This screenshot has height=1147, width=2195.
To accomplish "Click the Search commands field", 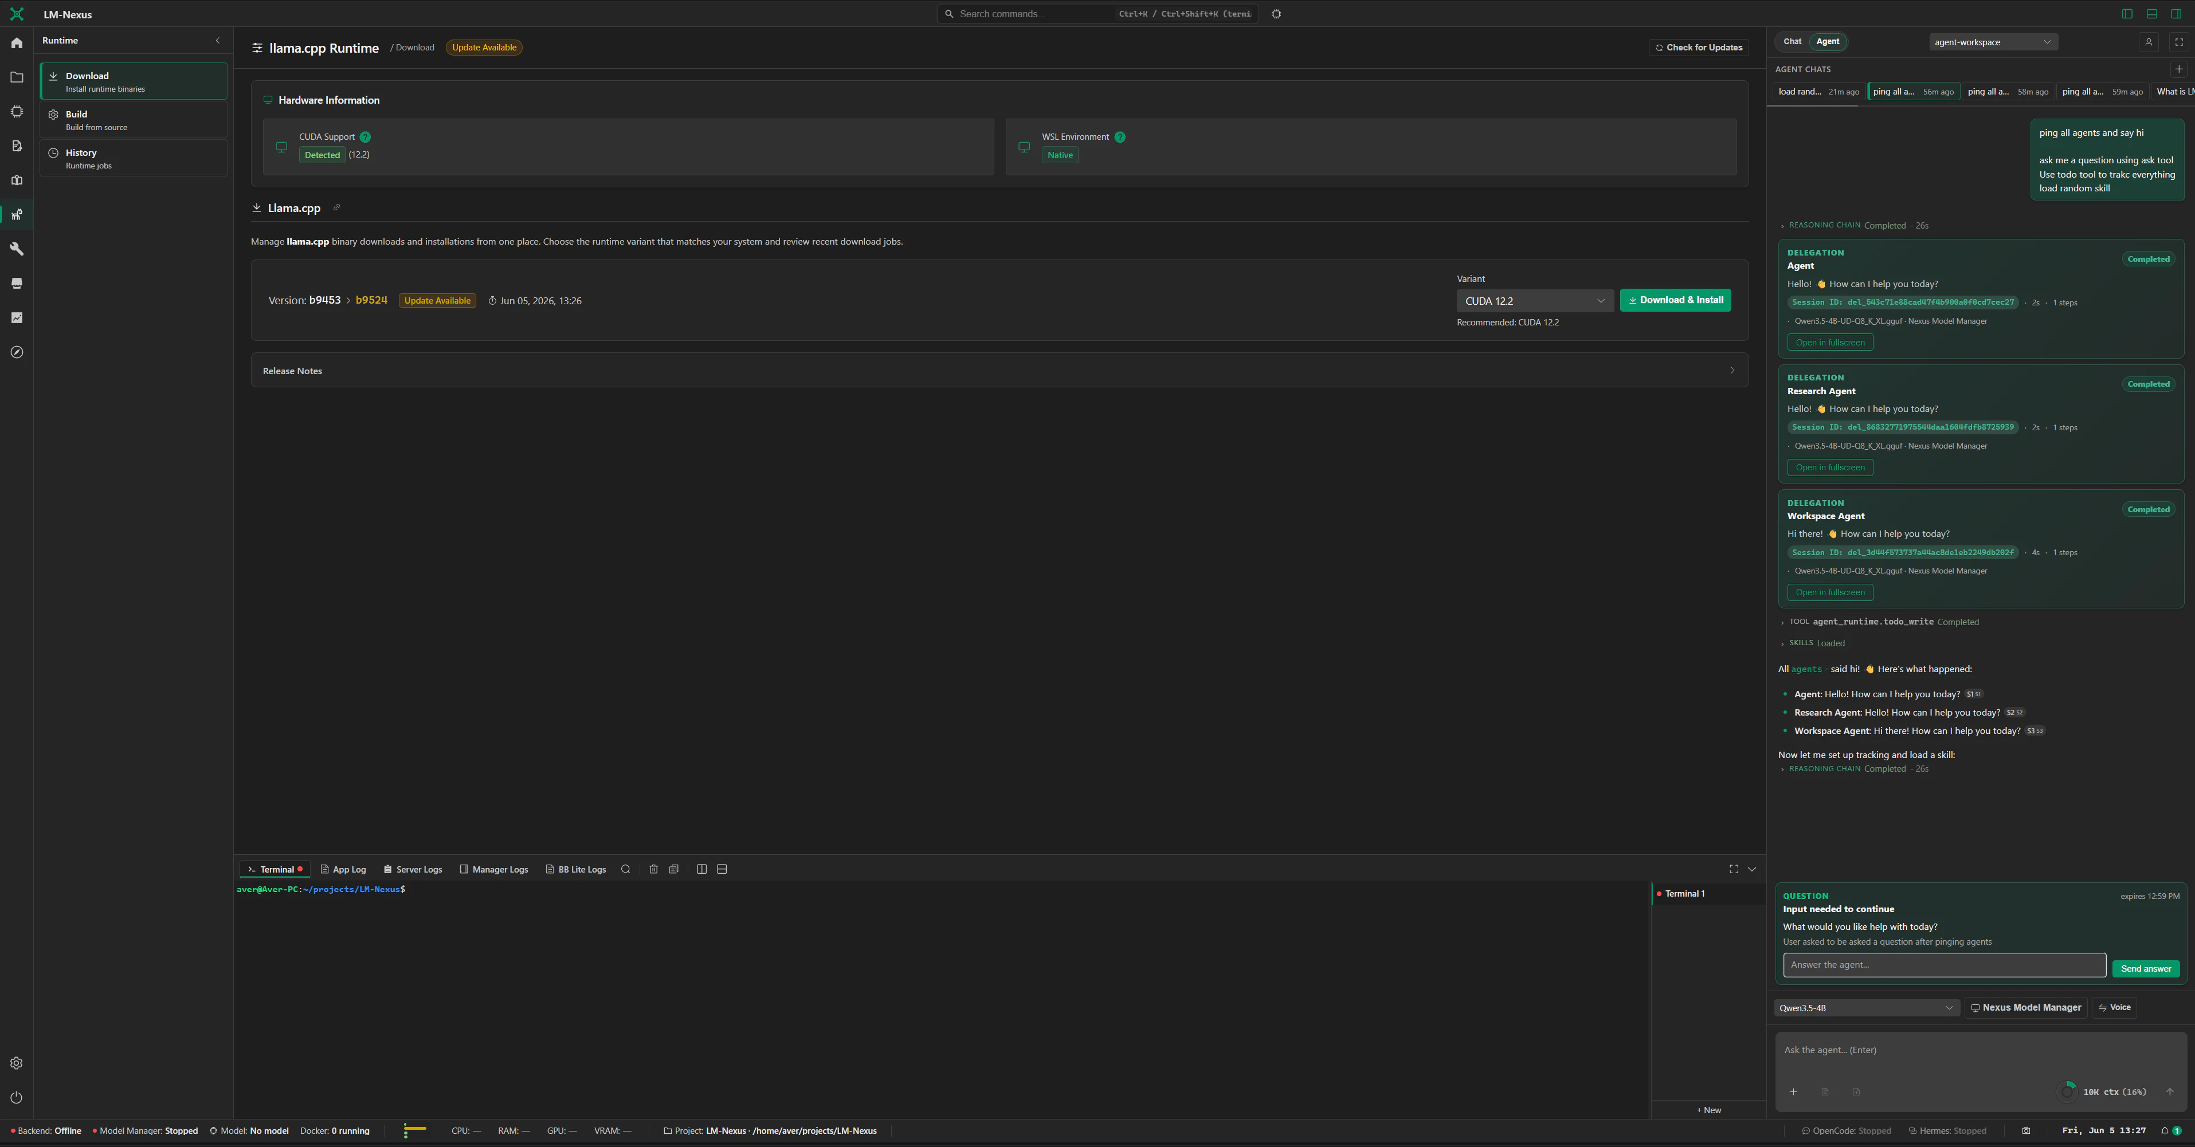I will 1097,14.
